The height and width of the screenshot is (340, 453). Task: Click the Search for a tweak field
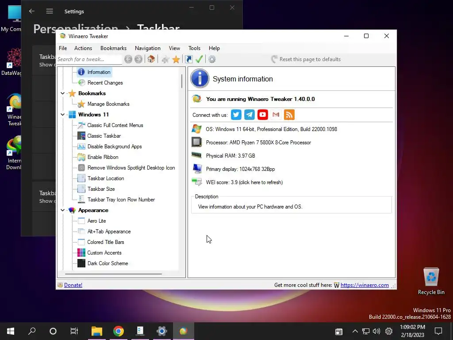point(89,59)
